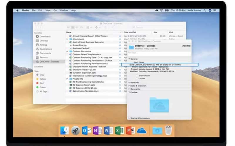
Task: Open the Edit menu
Action: coord(40,11)
